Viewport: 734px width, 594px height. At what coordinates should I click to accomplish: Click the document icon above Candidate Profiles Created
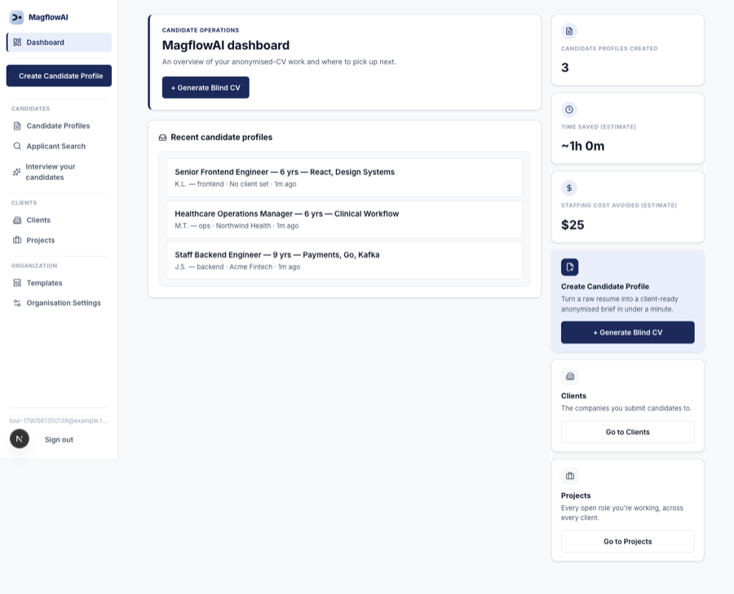[569, 31]
